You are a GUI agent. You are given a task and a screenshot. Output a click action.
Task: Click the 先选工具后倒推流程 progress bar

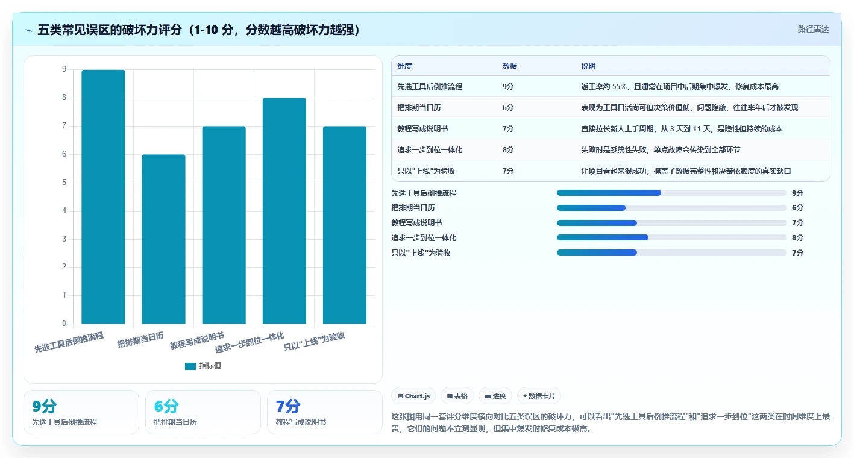pyautogui.click(x=672, y=193)
